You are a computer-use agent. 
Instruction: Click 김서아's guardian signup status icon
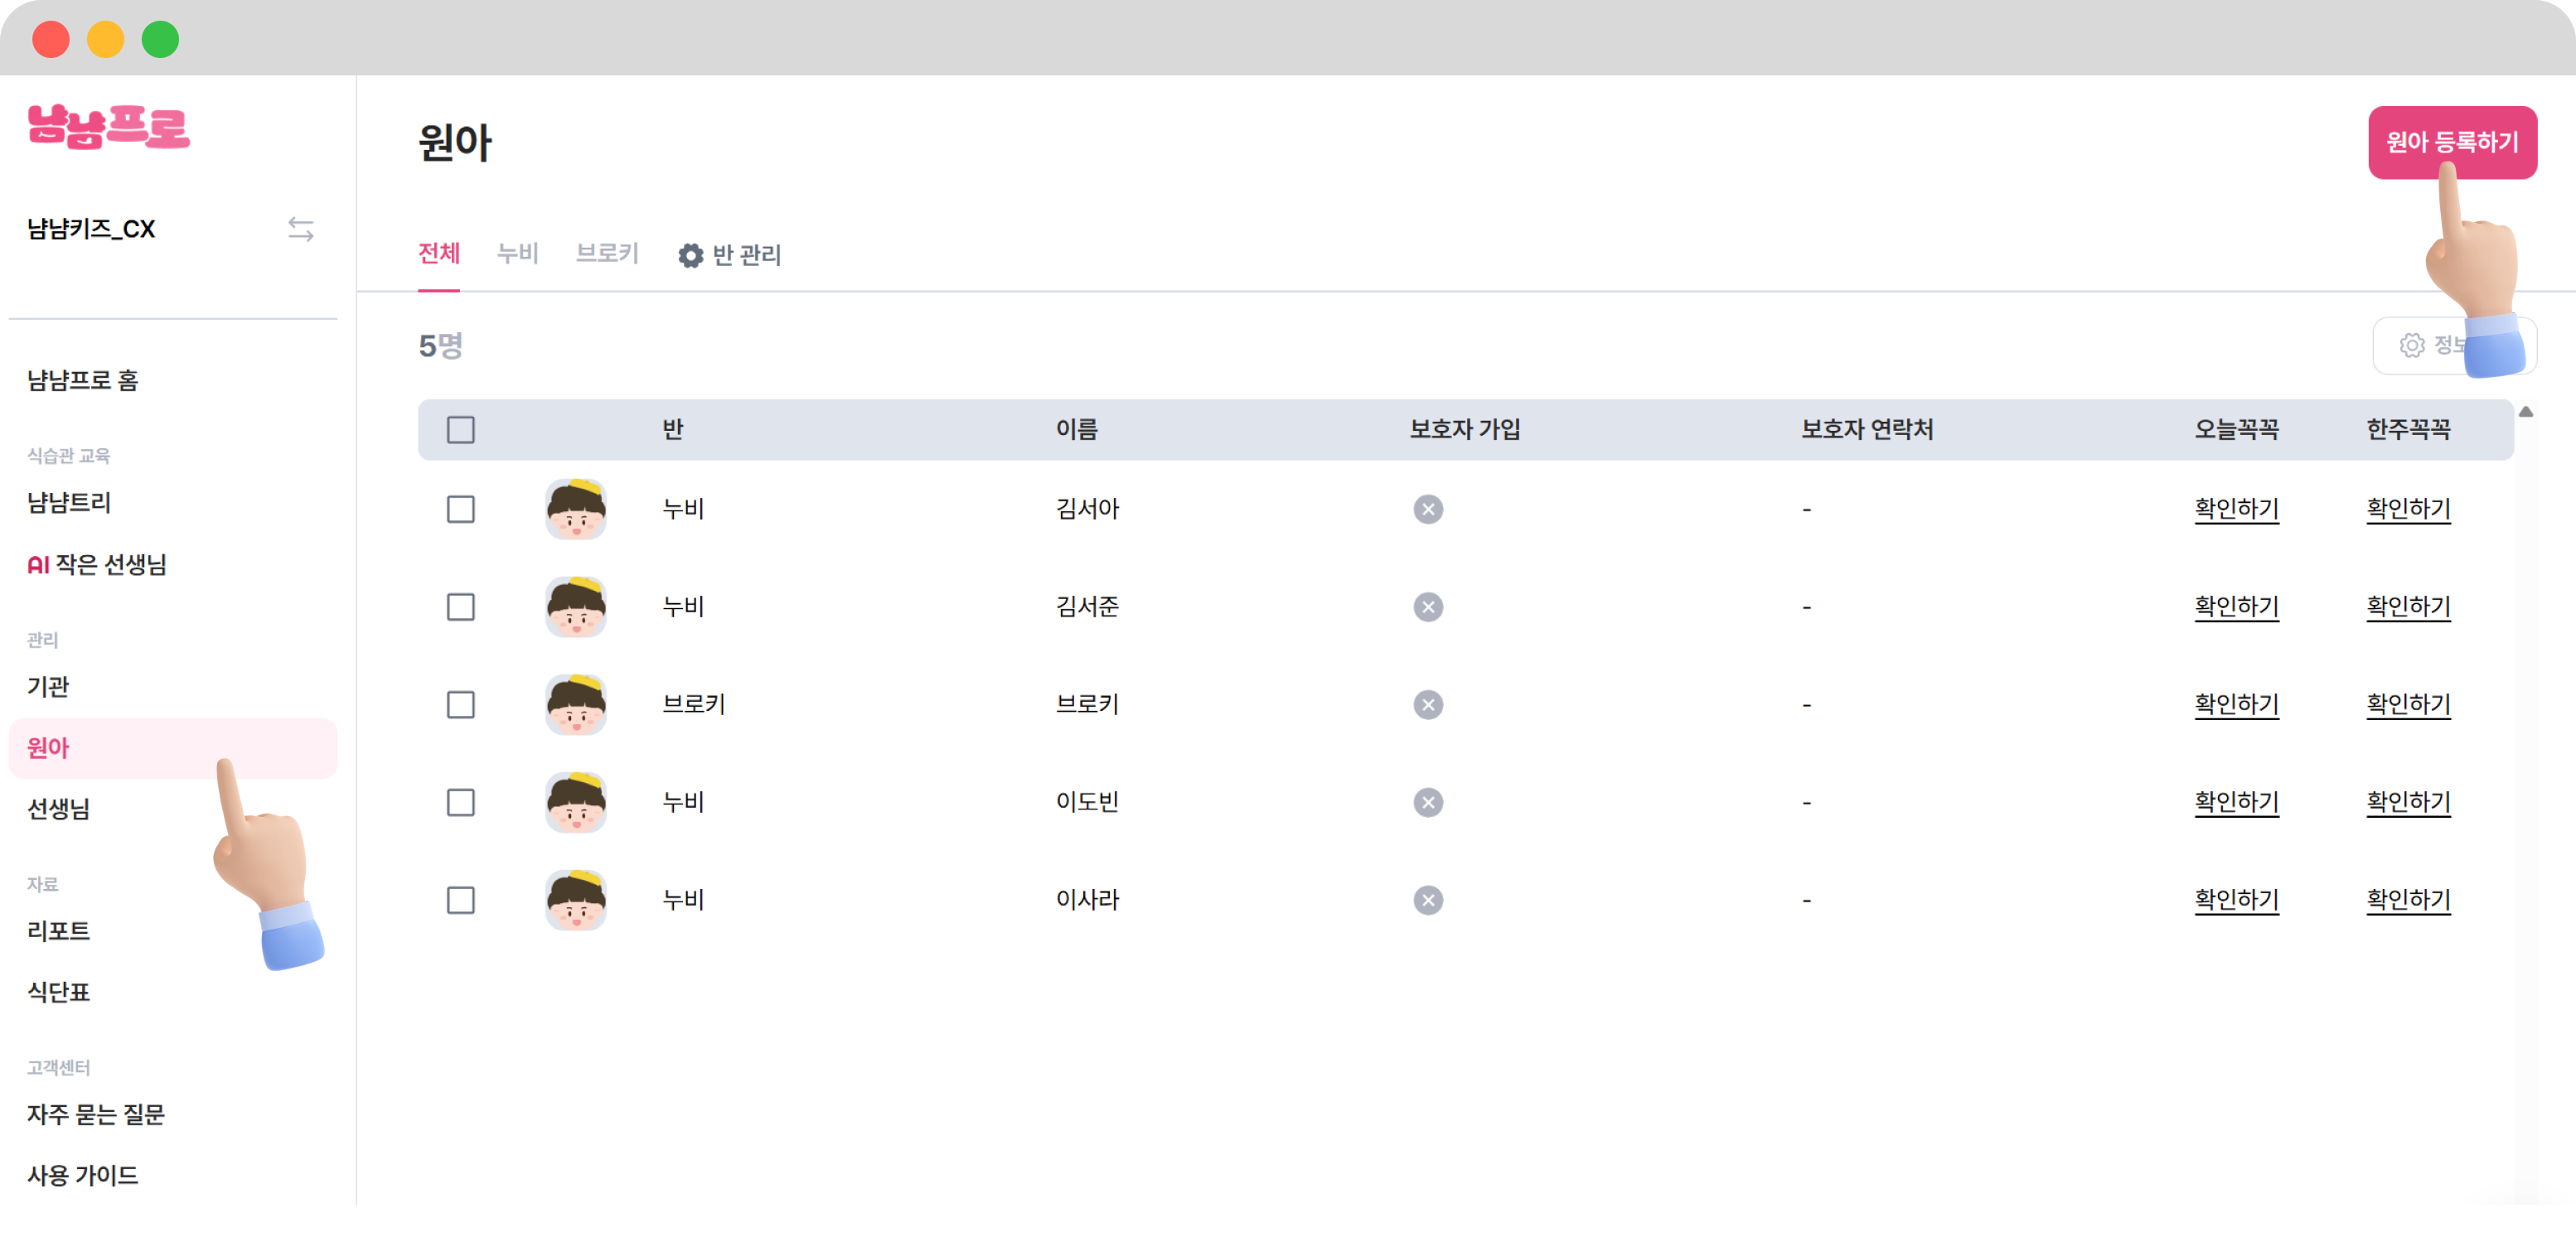1427,509
